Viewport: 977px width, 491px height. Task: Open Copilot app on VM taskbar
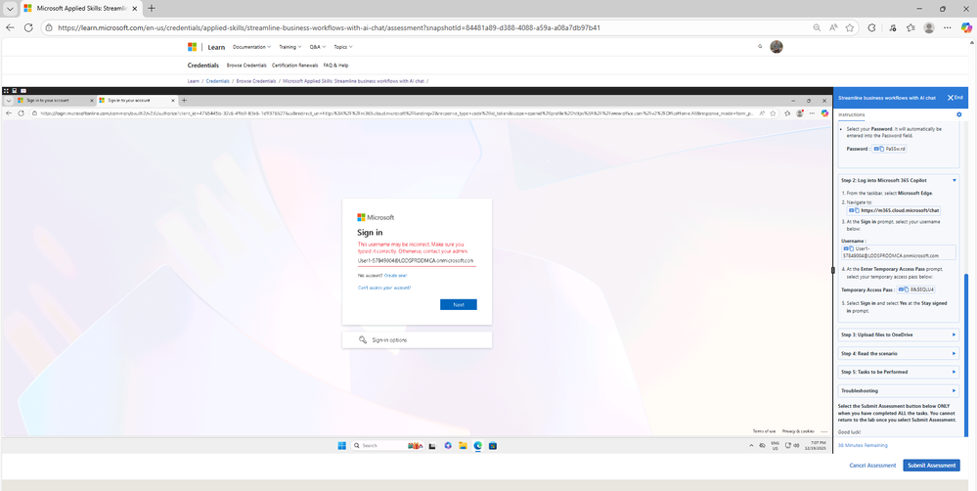[447, 445]
